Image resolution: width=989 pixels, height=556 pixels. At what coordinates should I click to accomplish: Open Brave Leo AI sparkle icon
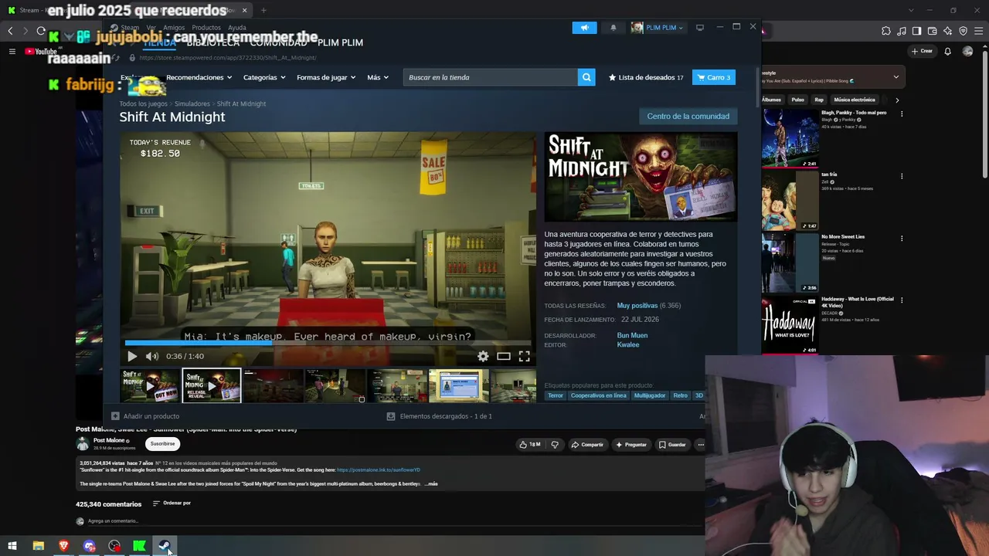click(948, 31)
